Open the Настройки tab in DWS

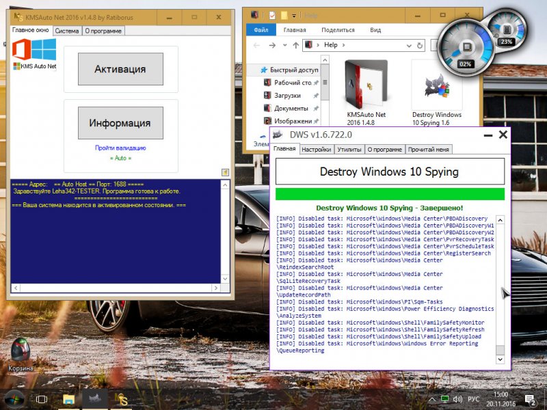tap(316, 149)
